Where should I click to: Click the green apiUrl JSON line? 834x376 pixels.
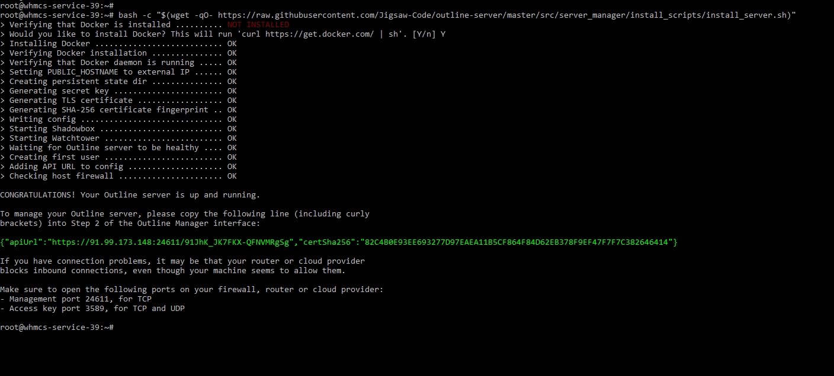tap(339, 242)
